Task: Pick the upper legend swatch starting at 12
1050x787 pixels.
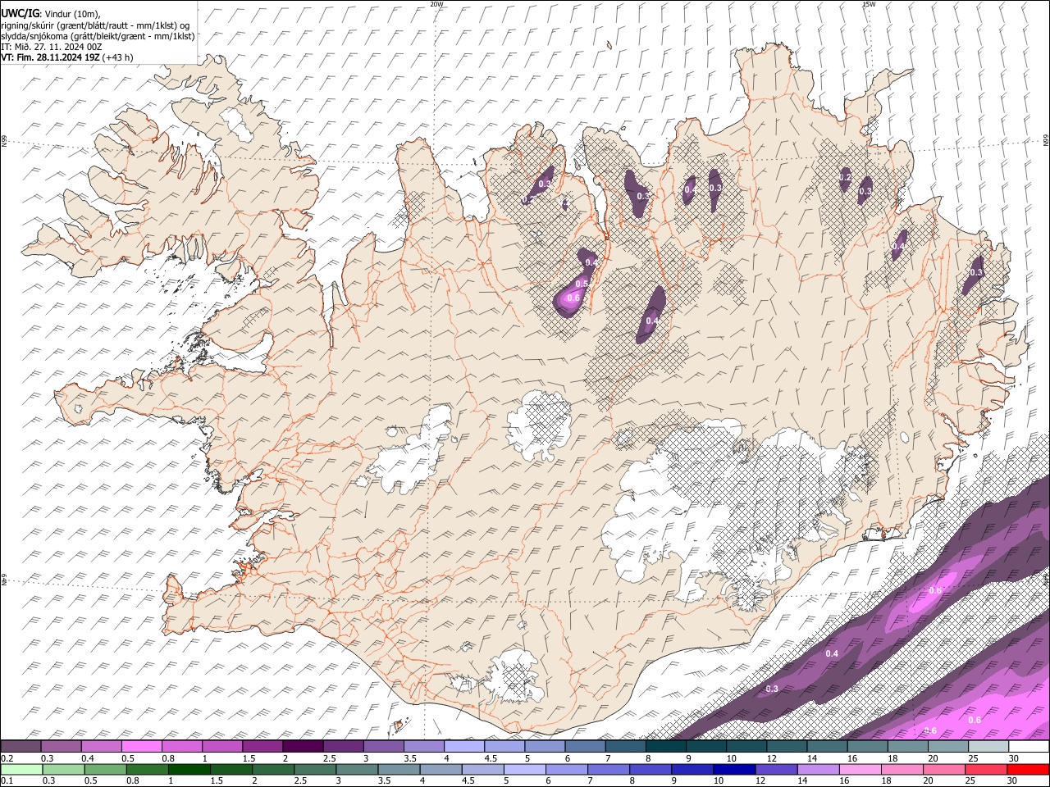Action: (x=786, y=747)
